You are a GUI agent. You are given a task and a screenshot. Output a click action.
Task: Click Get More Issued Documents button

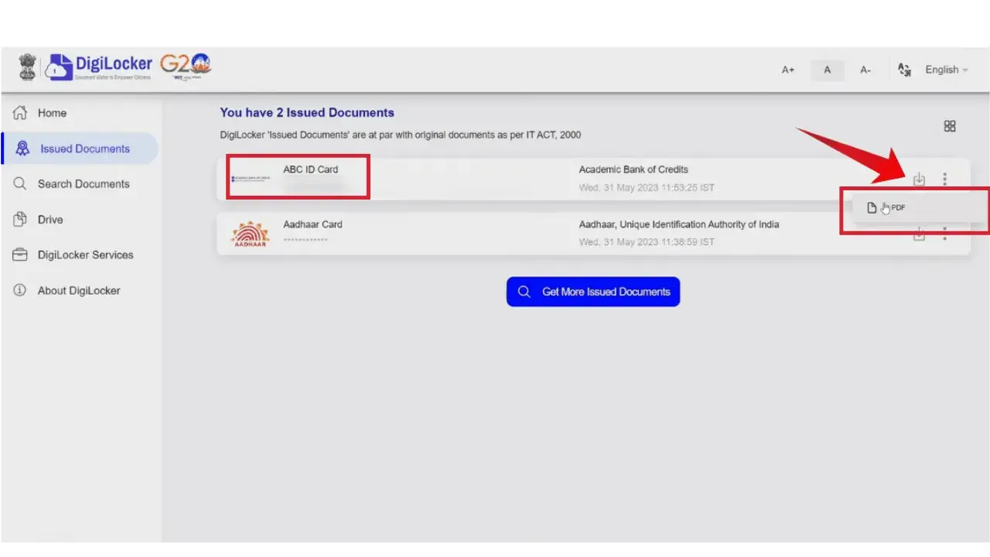tap(593, 292)
